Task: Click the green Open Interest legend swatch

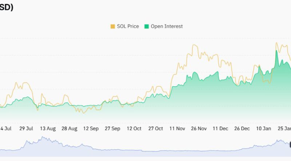Action: [147, 26]
